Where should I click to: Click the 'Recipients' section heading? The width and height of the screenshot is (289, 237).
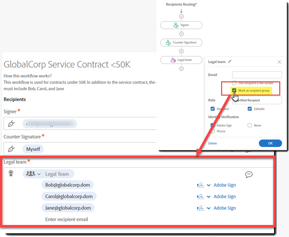pos(15,99)
